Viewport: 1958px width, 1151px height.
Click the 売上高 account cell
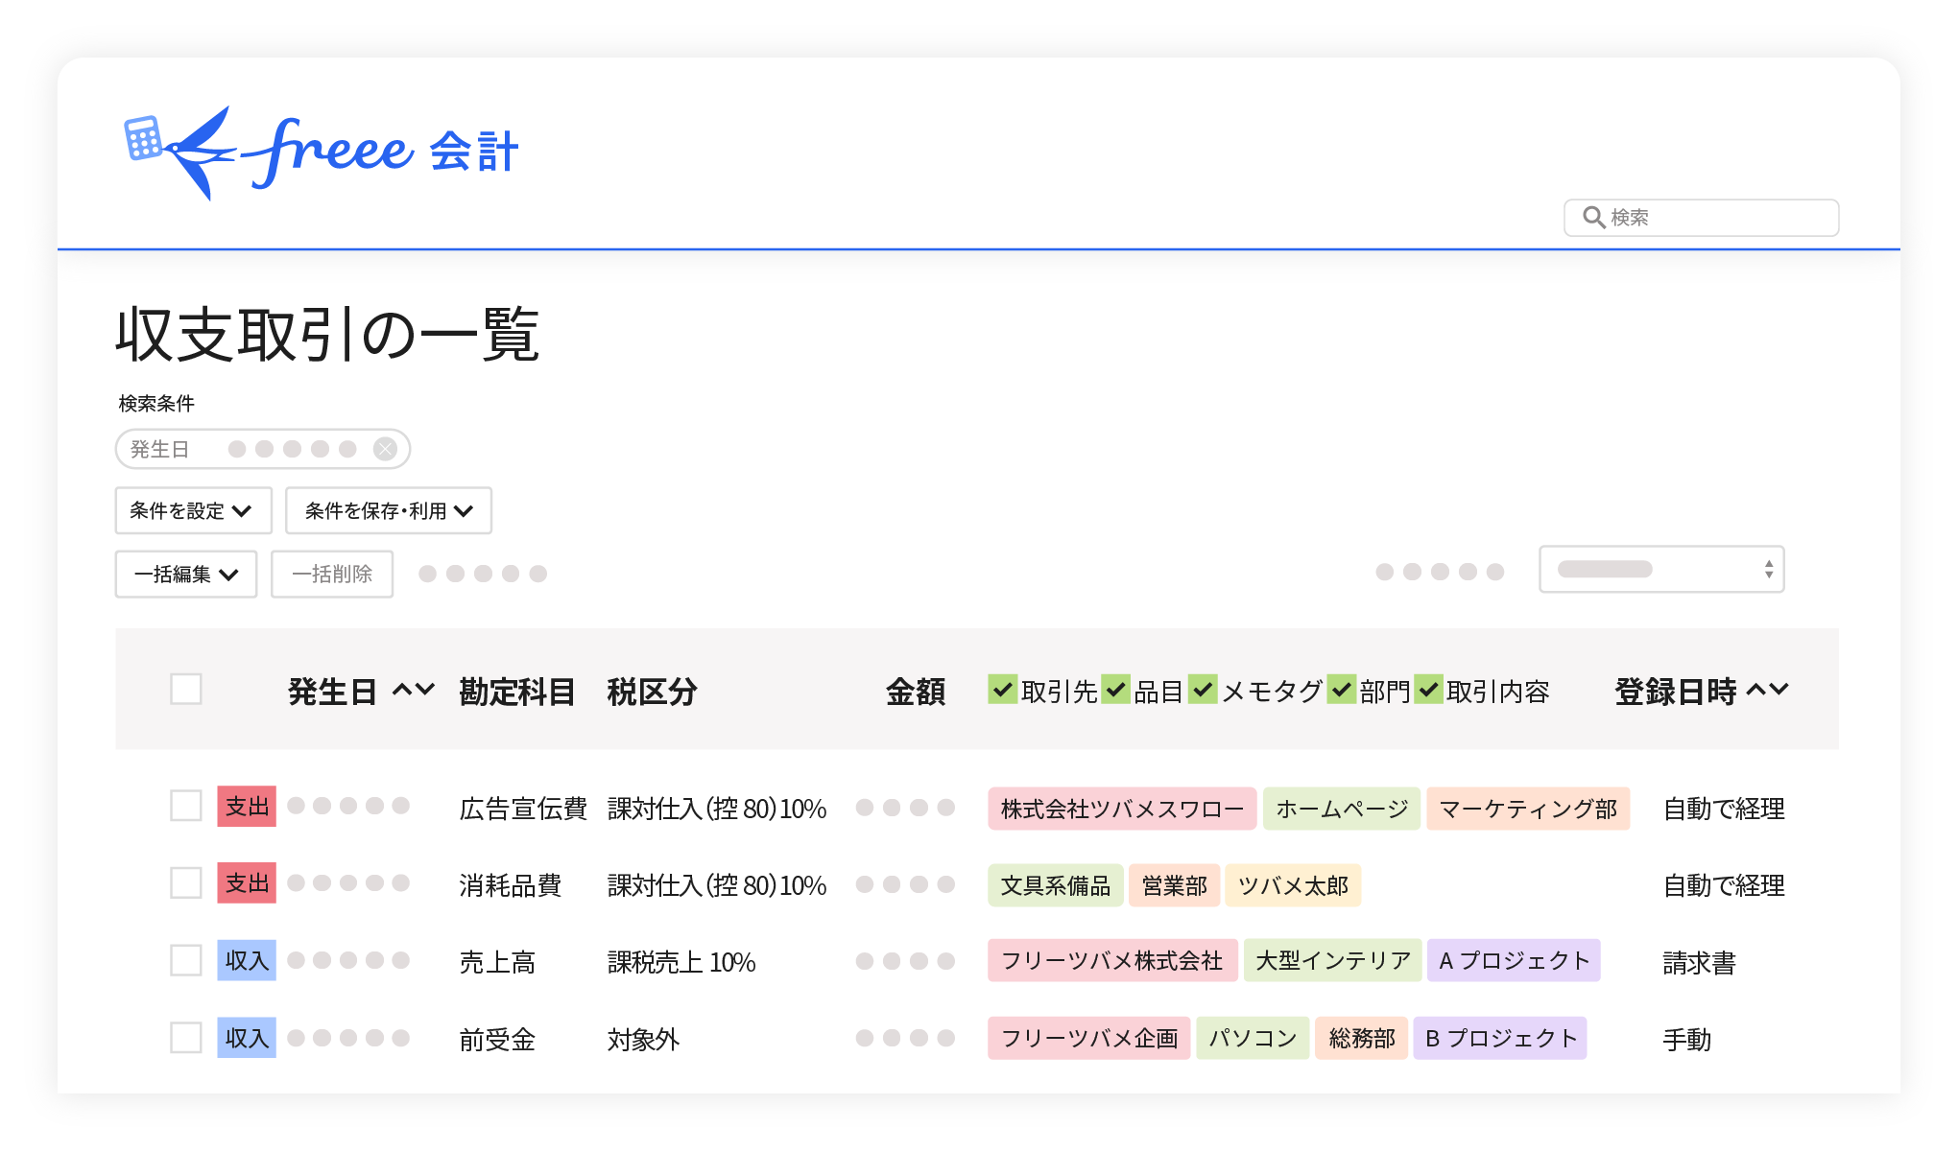pos(497,962)
